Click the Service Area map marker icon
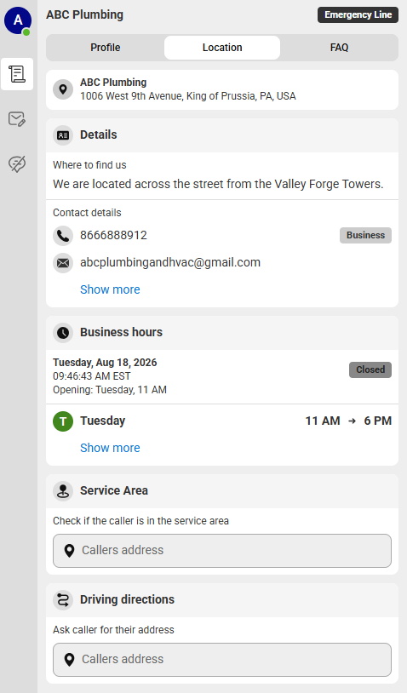 point(63,490)
